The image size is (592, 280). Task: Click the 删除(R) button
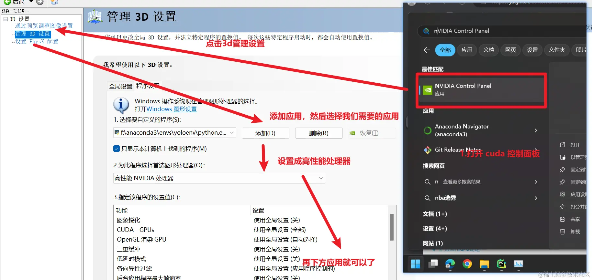pyautogui.click(x=319, y=133)
